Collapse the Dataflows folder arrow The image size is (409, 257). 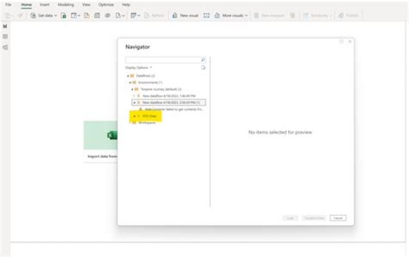tap(128, 76)
